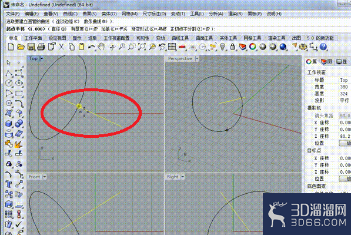
Task: Select the Circle tool in sidebar
Action: click(9, 83)
